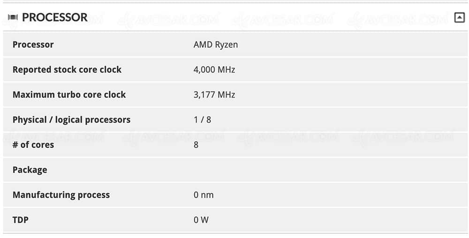Click the AMD Ryzen value
Image resolution: width=469 pixels, height=238 pixels.
(x=216, y=45)
